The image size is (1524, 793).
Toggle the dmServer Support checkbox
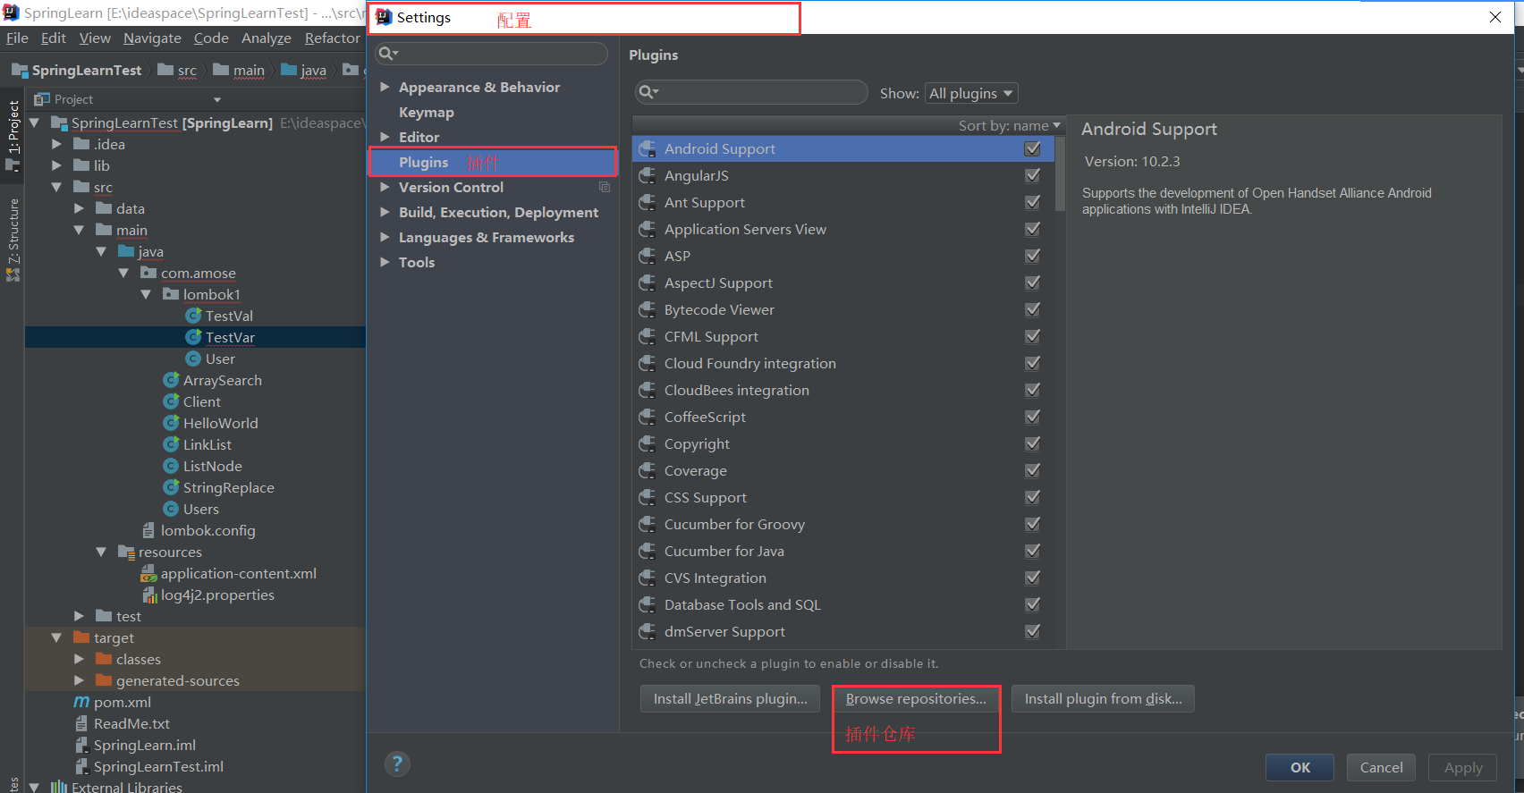coord(1032,631)
